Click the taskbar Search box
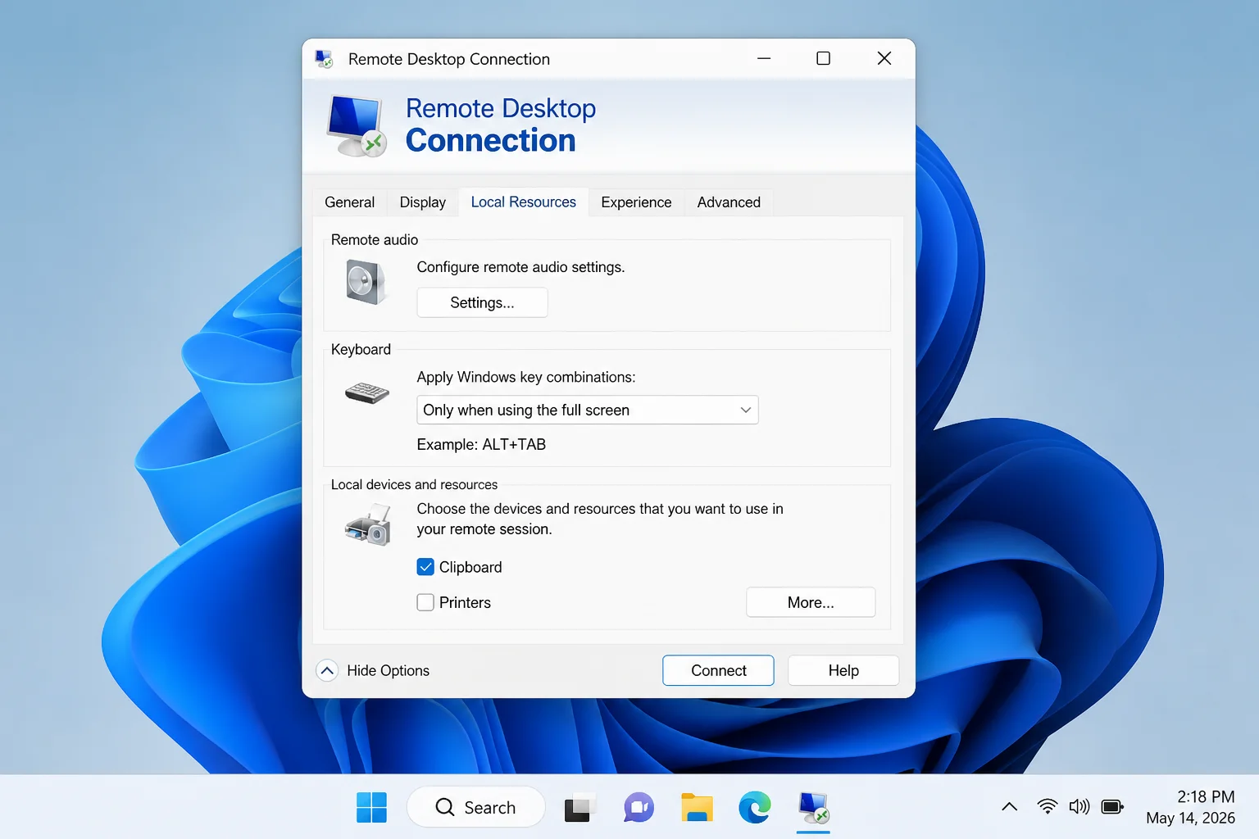 pyautogui.click(x=476, y=807)
